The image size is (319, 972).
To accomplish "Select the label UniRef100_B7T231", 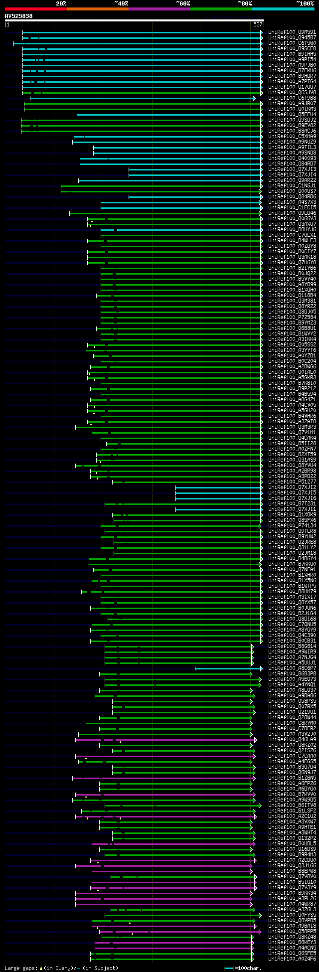I will 292,503.
